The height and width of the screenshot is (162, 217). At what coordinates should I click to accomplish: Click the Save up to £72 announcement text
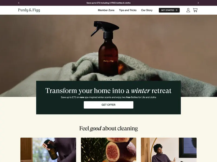tap(108, 3)
